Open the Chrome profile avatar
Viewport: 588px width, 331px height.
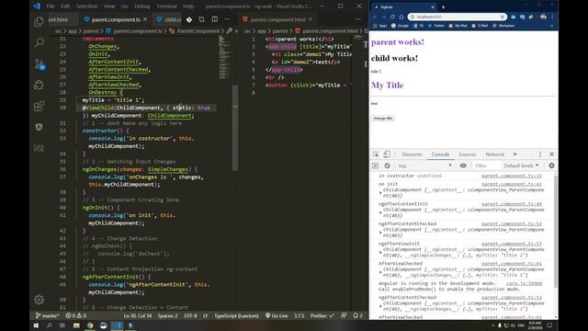543,17
